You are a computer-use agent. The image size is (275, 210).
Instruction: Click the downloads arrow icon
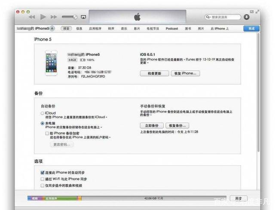[247, 17]
